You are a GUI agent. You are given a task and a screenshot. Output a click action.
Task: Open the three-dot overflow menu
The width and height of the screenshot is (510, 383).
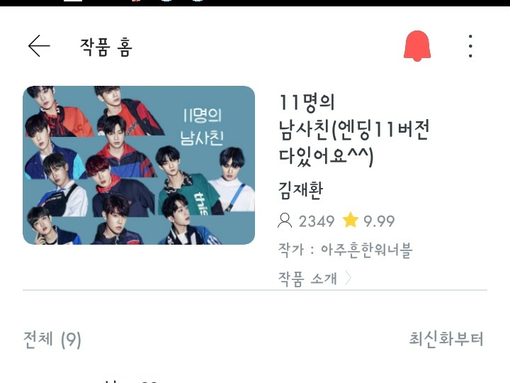[x=470, y=46]
